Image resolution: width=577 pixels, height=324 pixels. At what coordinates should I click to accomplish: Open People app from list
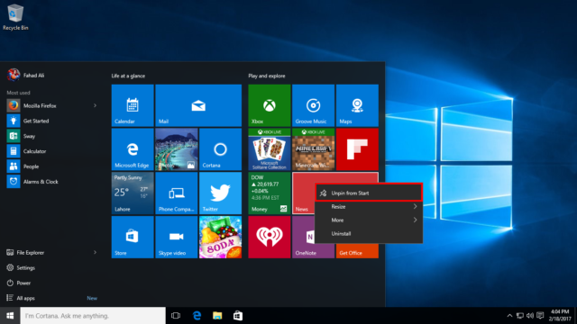point(51,166)
